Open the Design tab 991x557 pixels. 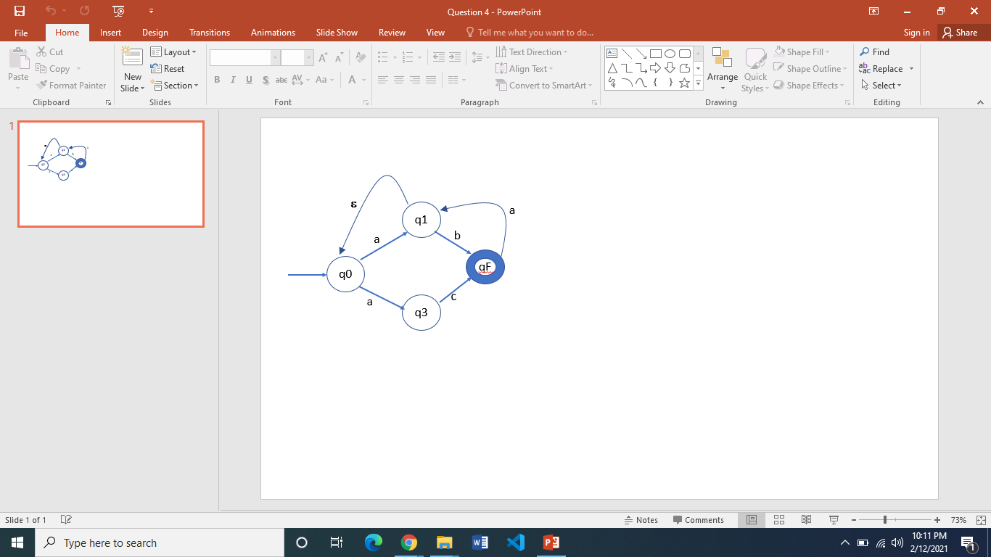155,33
